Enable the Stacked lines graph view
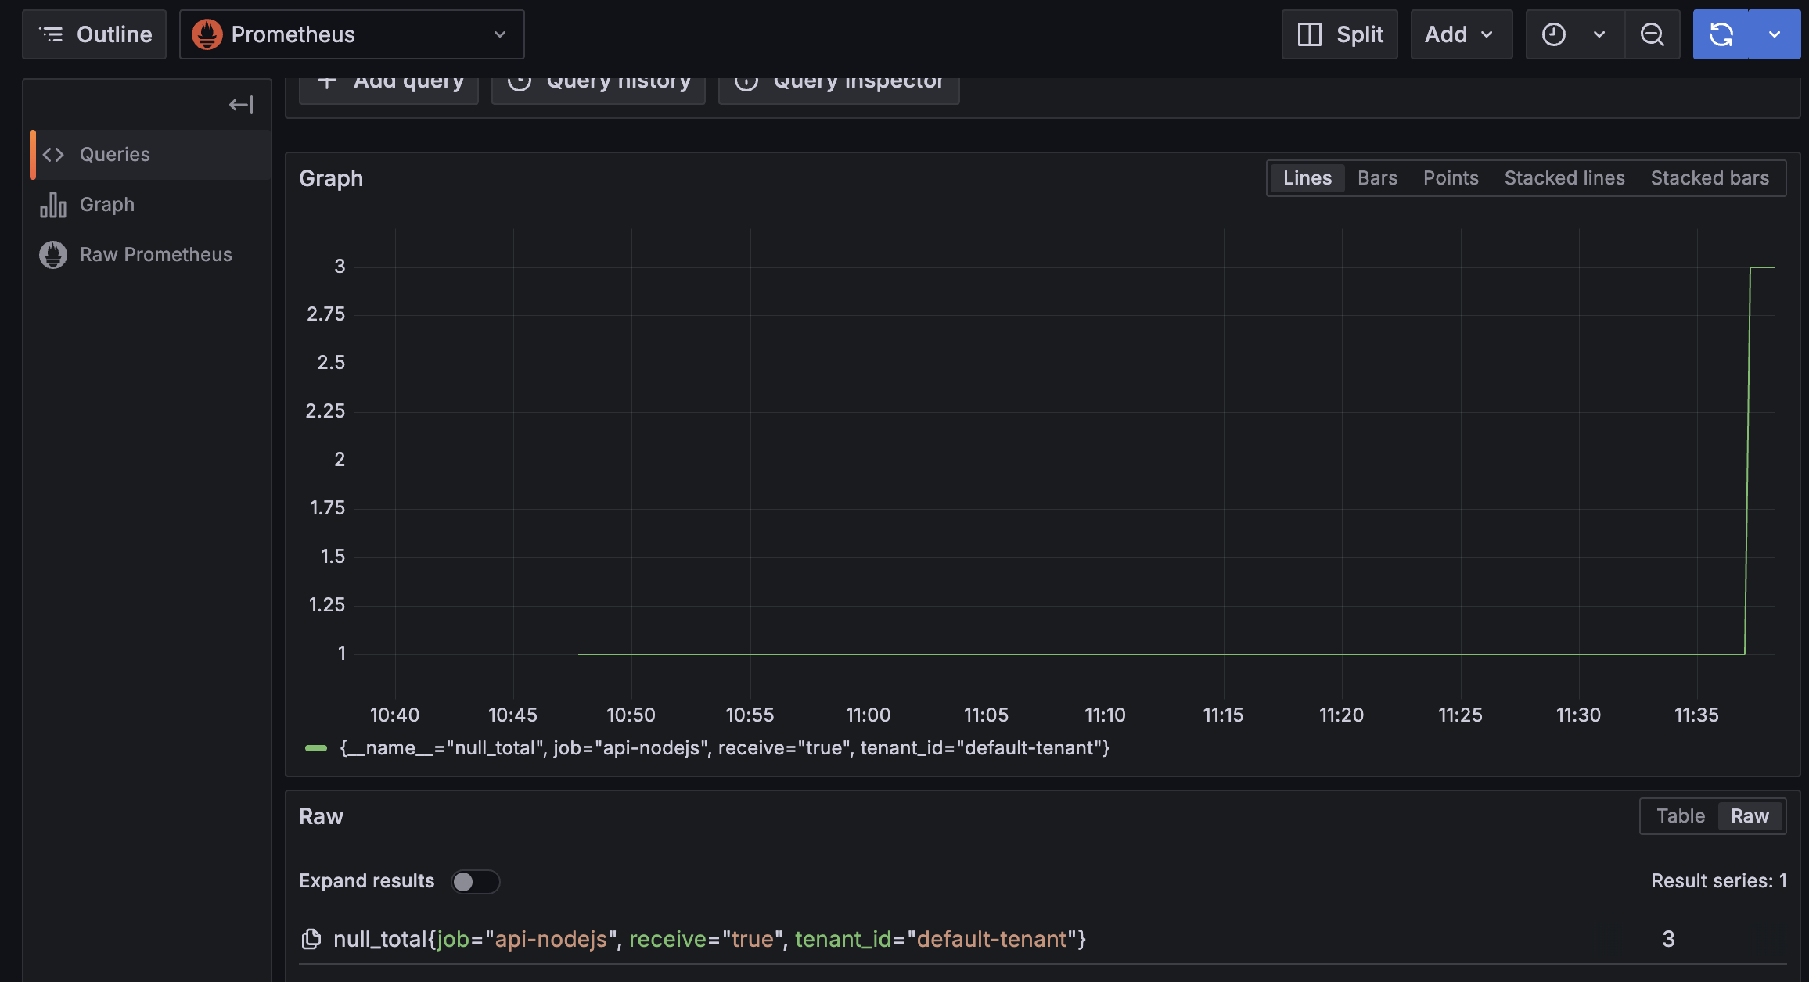The height and width of the screenshot is (982, 1809). (x=1566, y=177)
